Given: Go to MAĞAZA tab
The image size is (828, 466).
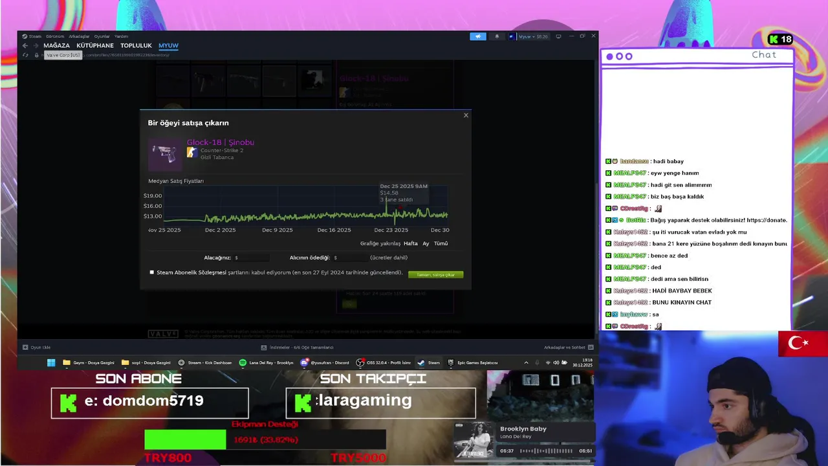Looking at the screenshot, I should (x=56, y=45).
